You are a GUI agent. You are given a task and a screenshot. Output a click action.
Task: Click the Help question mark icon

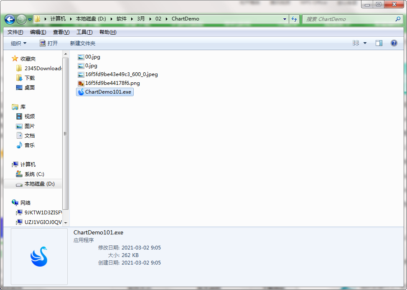pos(394,43)
